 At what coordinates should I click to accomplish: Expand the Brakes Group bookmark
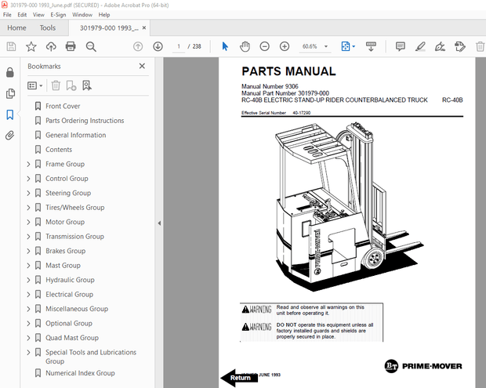[28, 251]
